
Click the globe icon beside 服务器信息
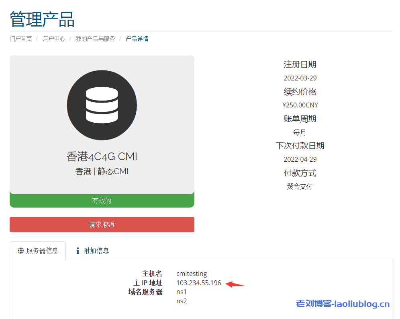(x=20, y=250)
